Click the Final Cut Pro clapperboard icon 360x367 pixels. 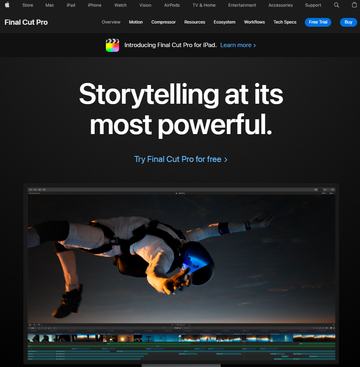113,45
